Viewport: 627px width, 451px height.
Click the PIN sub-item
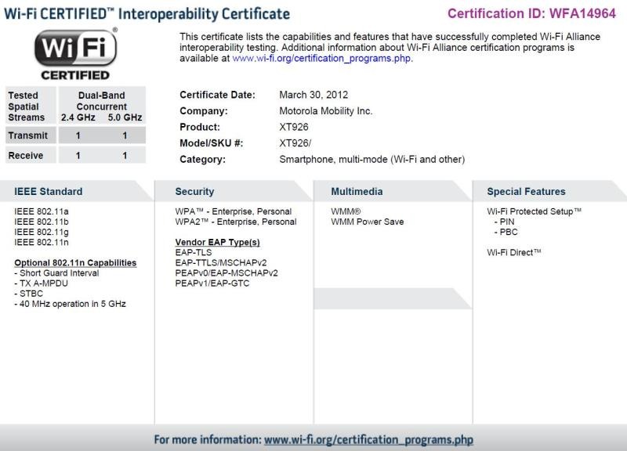(504, 222)
